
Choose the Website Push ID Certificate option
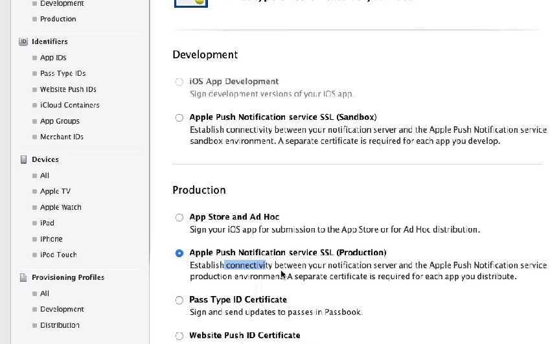tap(179, 336)
